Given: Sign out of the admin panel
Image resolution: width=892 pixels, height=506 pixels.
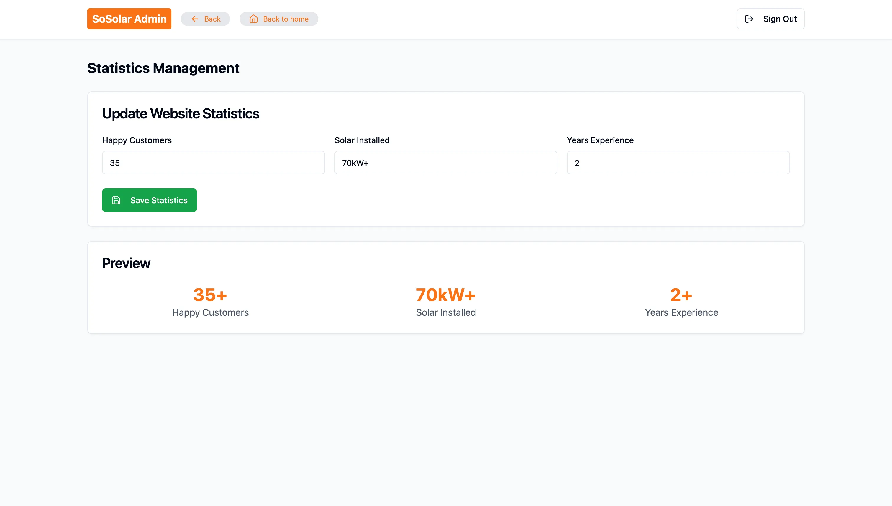Looking at the screenshot, I should click(770, 19).
